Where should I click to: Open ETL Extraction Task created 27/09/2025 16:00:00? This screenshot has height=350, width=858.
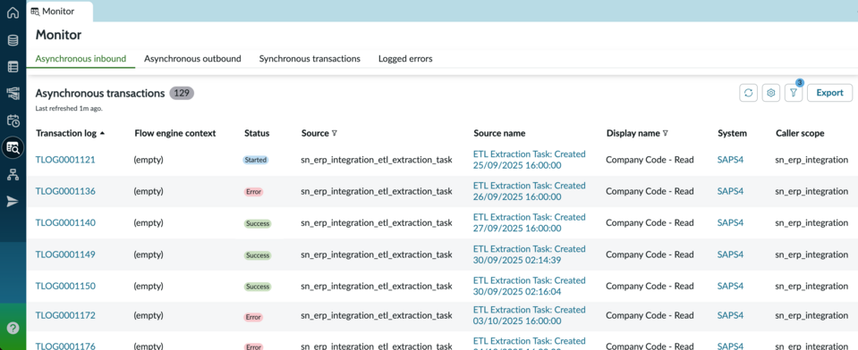pyautogui.click(x=529, y=223)
